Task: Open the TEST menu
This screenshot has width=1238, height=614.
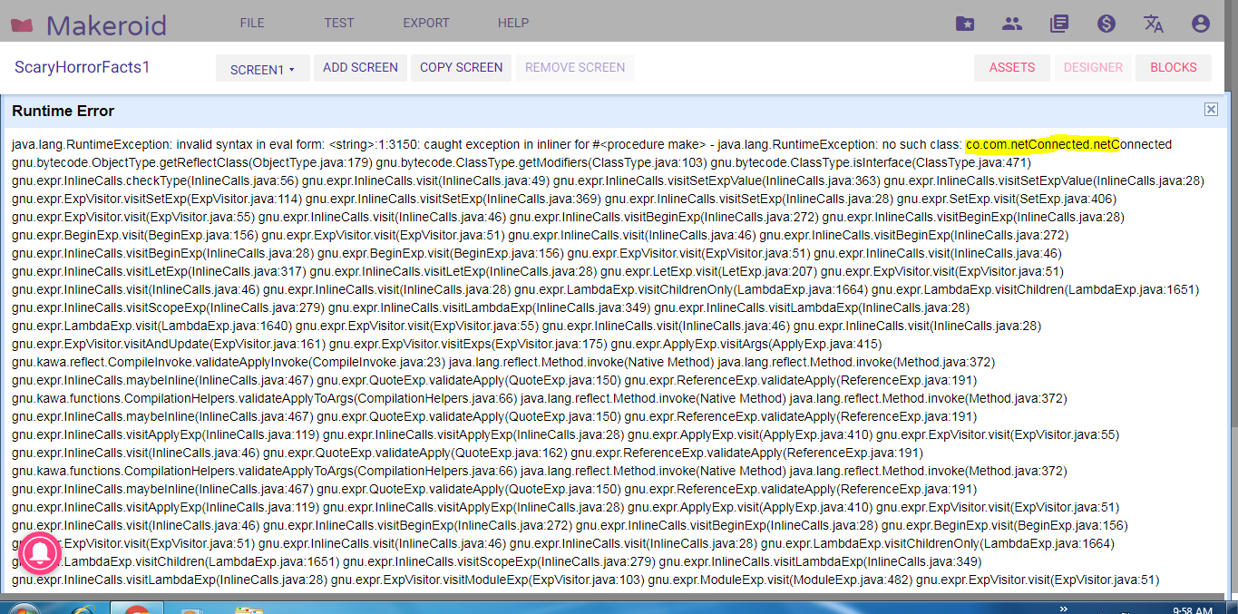Action: [x=339, y=24]
